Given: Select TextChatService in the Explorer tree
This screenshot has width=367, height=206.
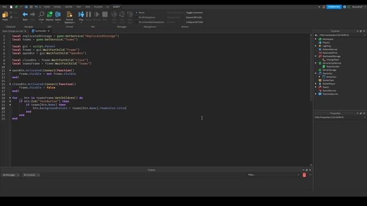Looking at the screenshot, I should pos(330,94).
